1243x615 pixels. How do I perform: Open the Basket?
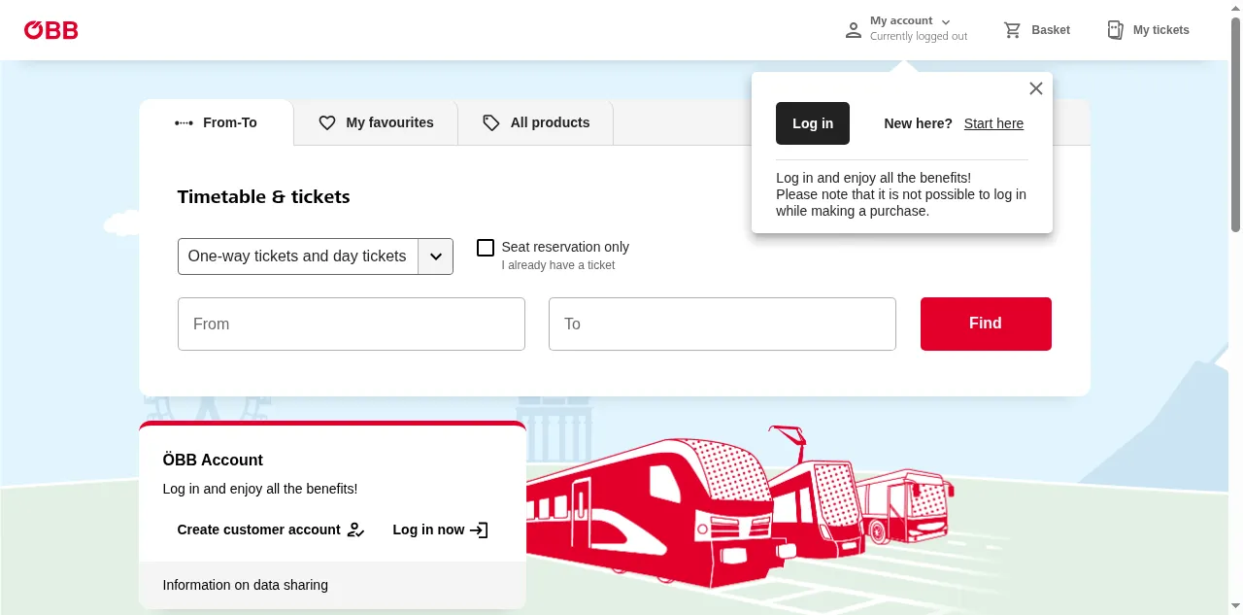[1037, 30]
